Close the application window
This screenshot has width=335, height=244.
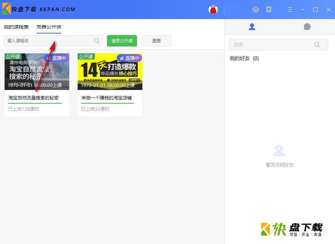(329, 10)
